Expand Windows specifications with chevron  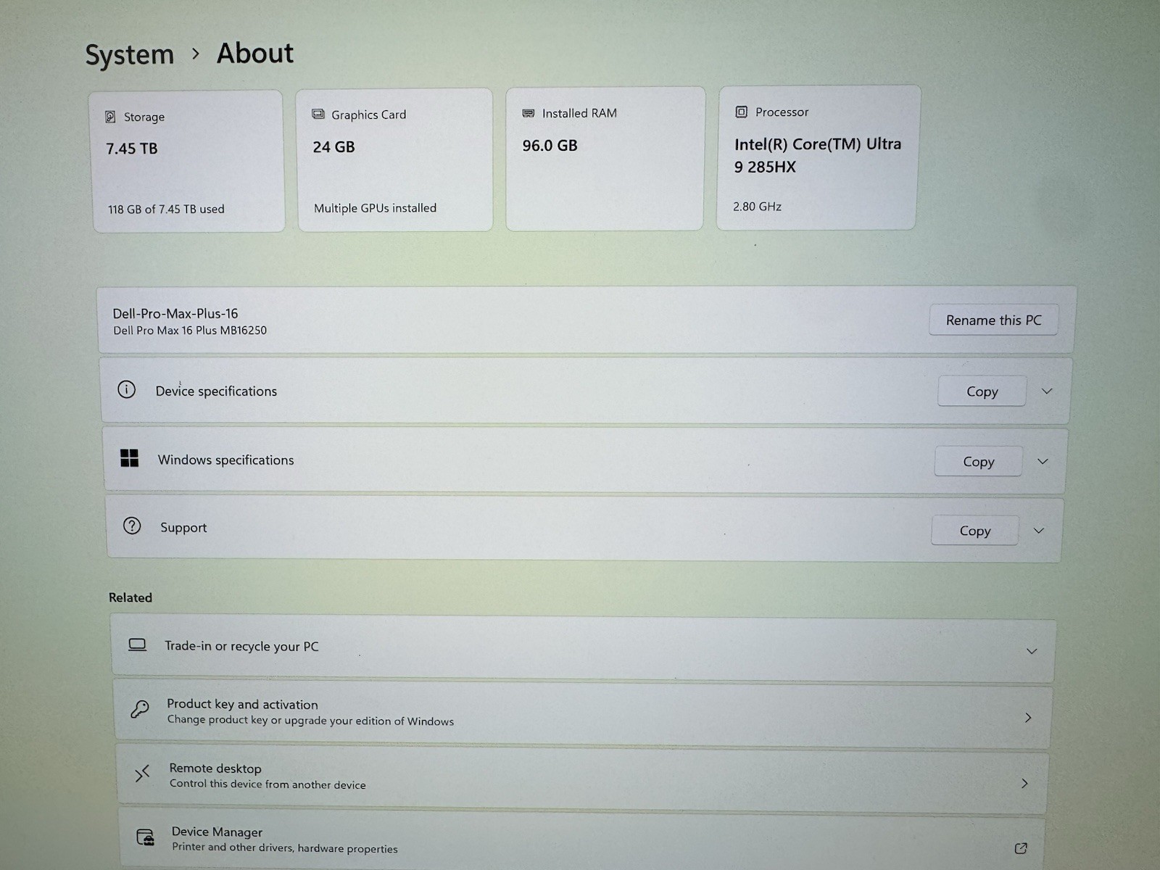1043,461
